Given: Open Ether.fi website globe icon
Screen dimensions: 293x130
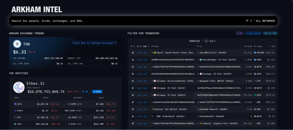Looking at the screenshot, I should point(83,91).
